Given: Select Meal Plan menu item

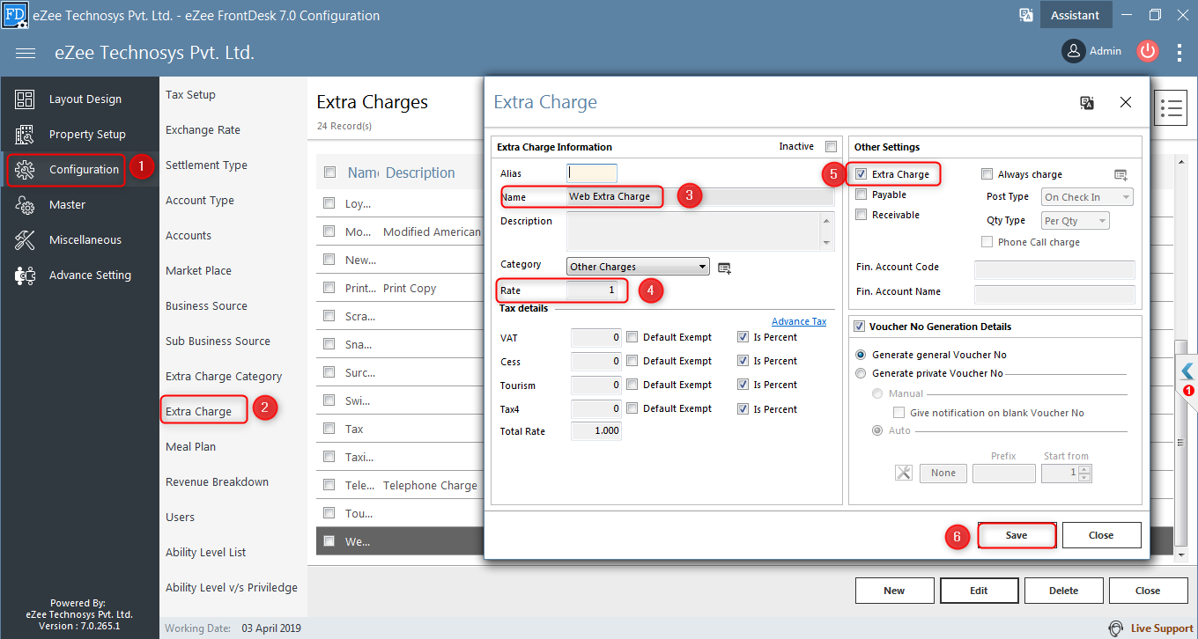Looking at the screenshot, I should point(190,447).
